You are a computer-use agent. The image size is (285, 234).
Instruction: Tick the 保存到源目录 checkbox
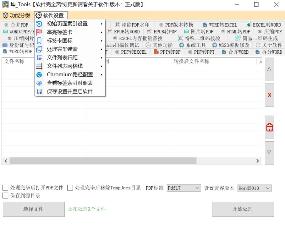tap(5, 195)
